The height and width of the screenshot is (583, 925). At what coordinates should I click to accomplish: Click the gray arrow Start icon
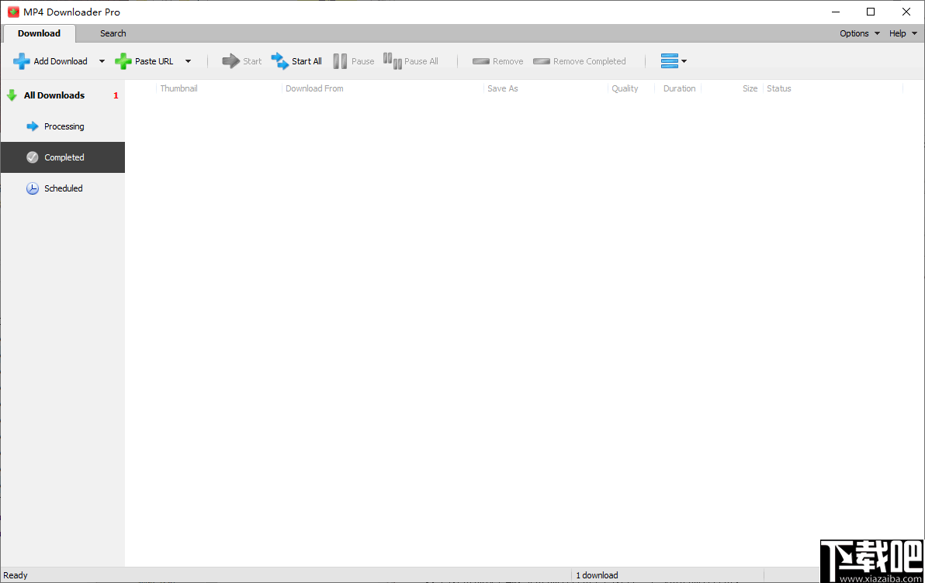tap(230, 60)
